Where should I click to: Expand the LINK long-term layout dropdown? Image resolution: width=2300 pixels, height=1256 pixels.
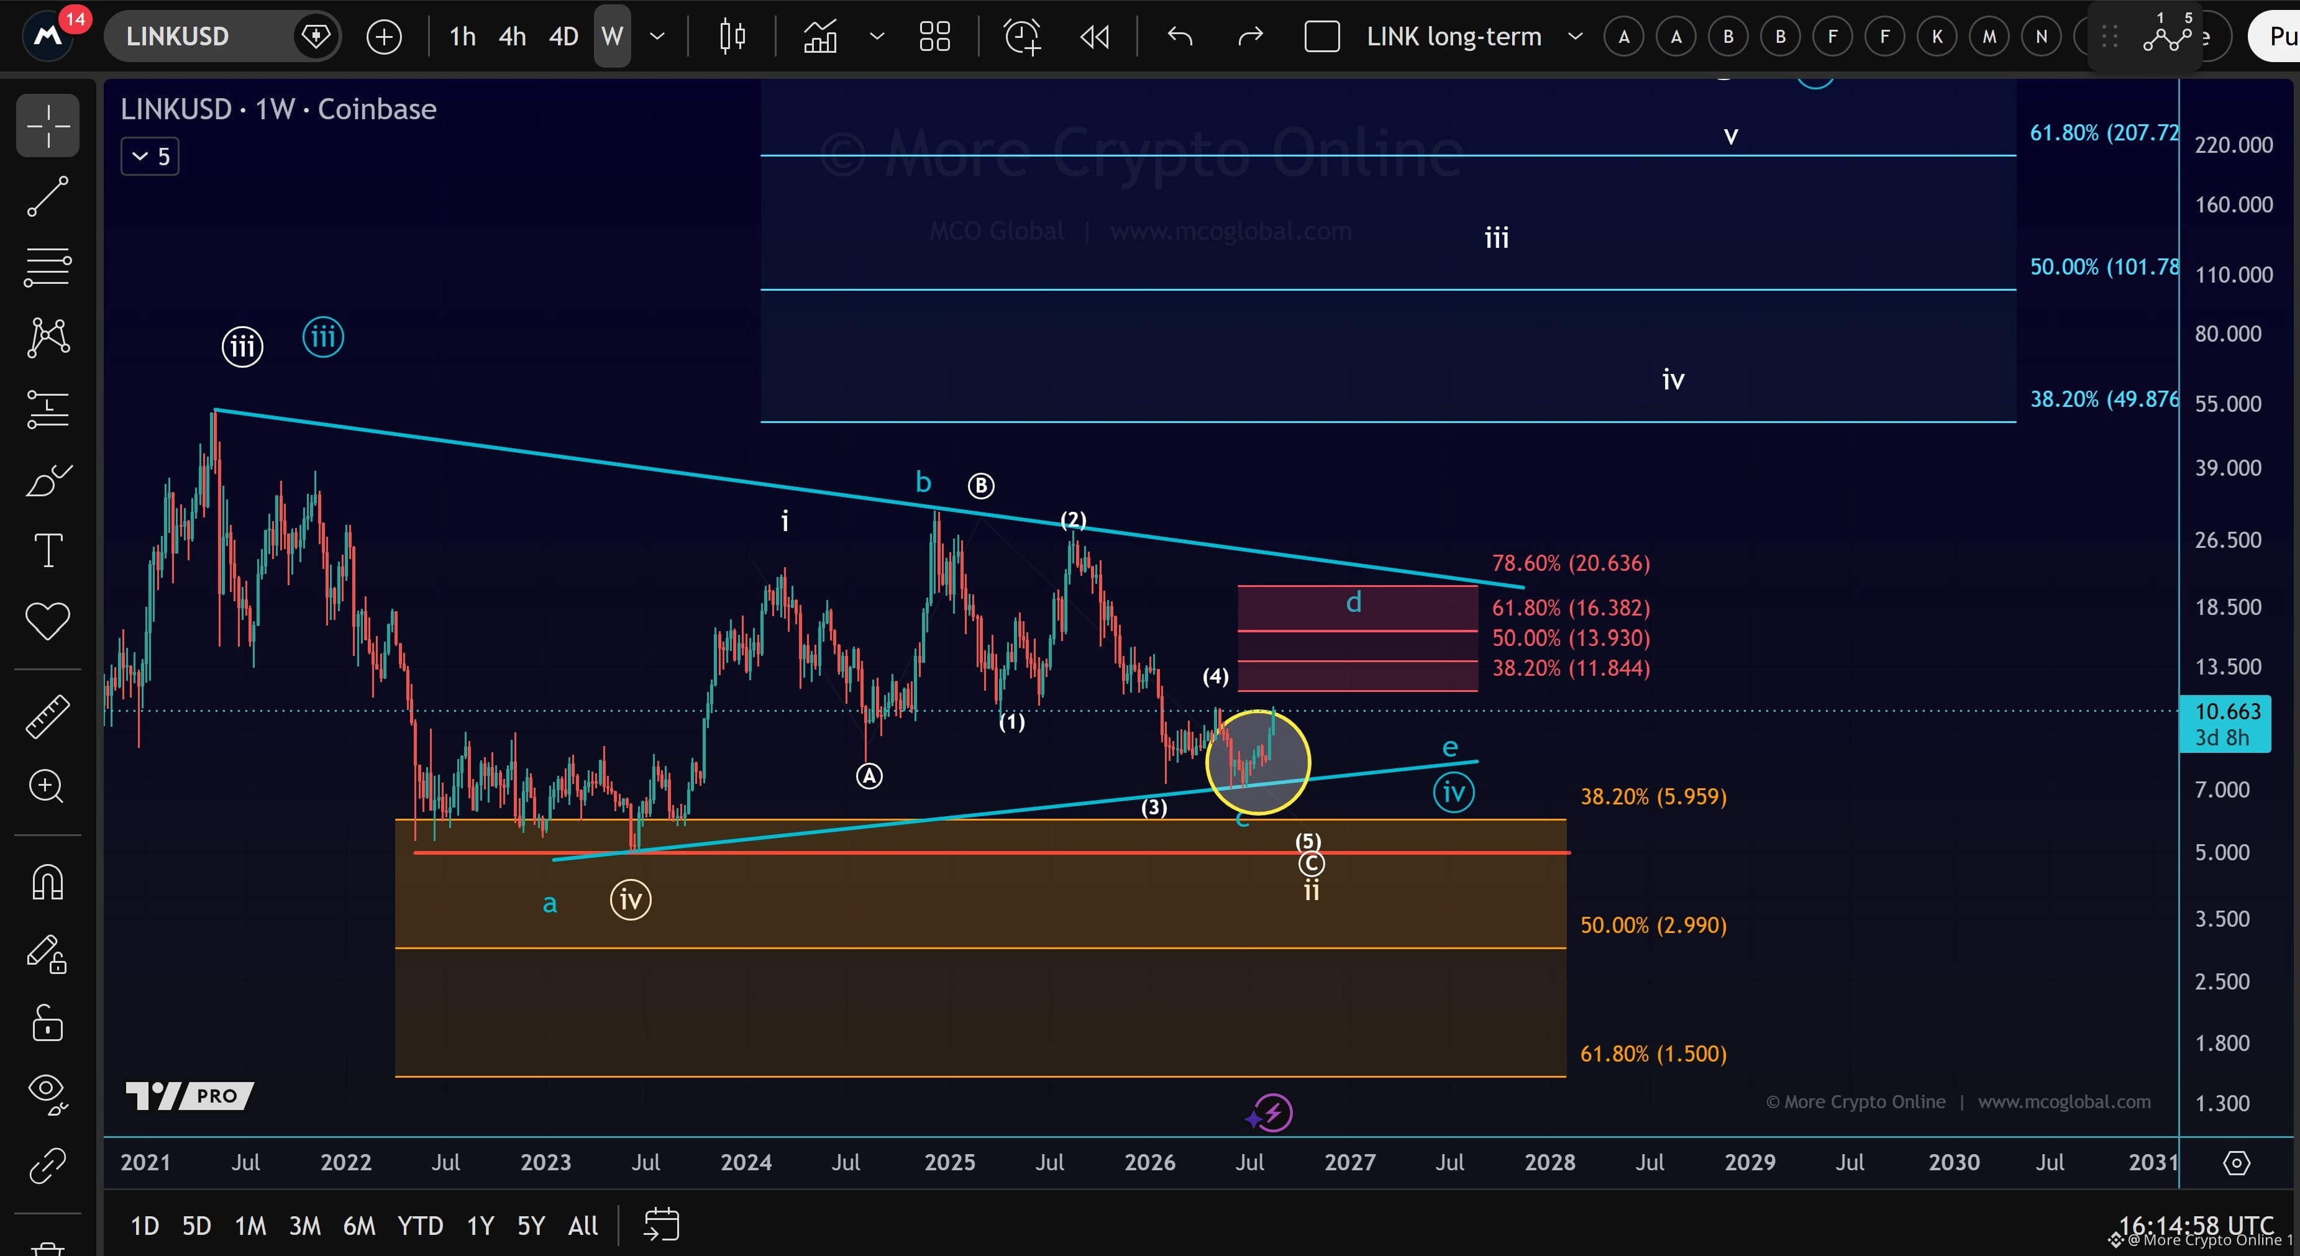point(1576,37)
